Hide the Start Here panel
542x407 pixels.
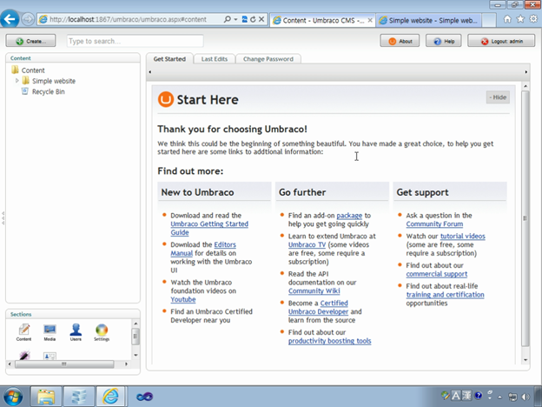[x=498, y=97]
